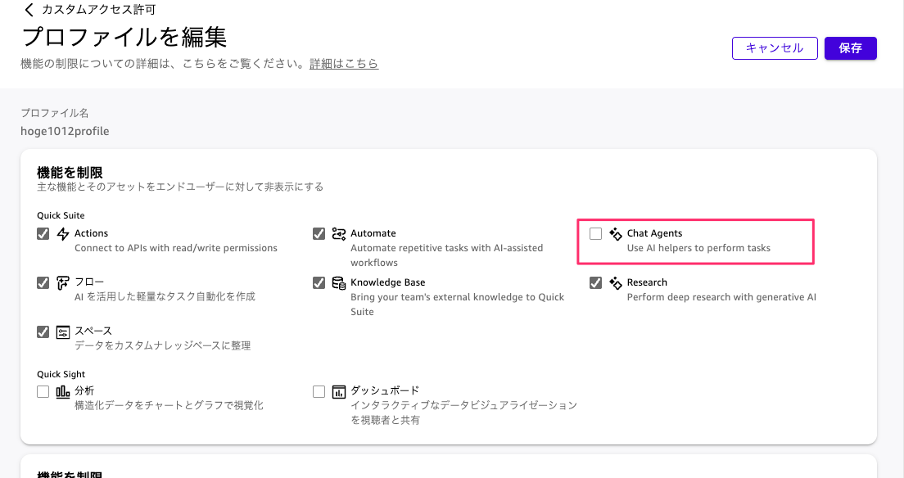
Task: Click the Research sparkle icon
Action: [x=616, y=283]
